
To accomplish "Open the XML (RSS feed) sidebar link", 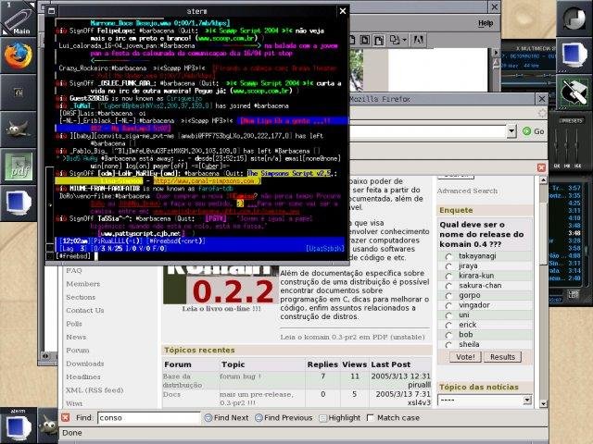I will [x=95, y=390].
